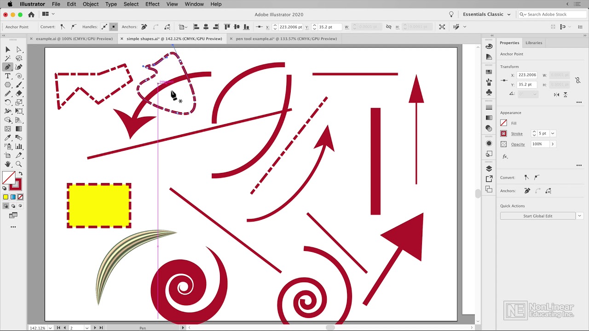Image resolution: width=589 pixels, height=331 pixels.
Task: Select the Zoom tool
Action: (19, 164)
